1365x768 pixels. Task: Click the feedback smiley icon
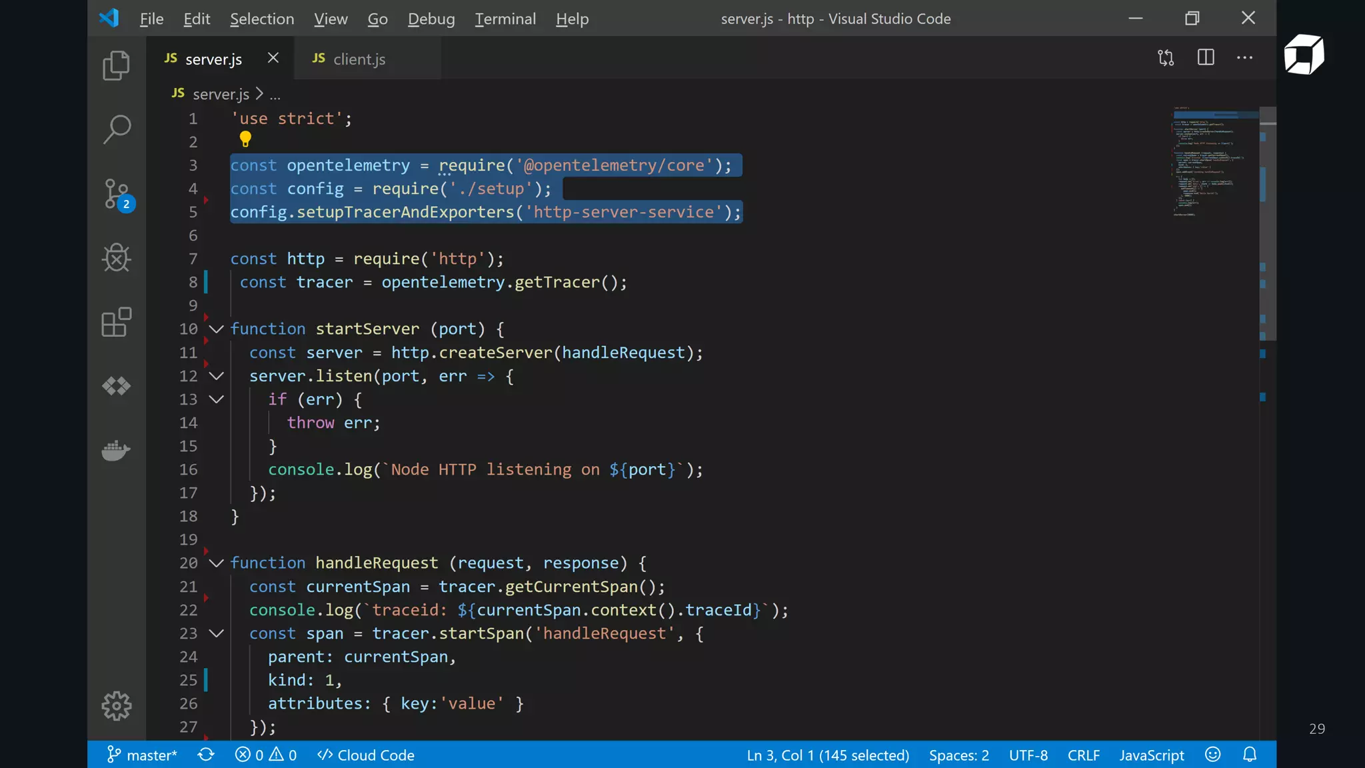pos(1212,755)
